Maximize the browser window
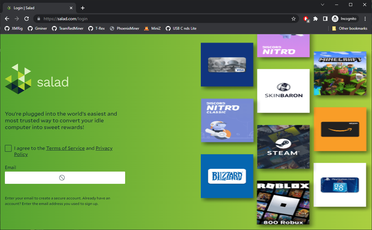This screenshot has height=230, width=372. click(x=351, y=5)
